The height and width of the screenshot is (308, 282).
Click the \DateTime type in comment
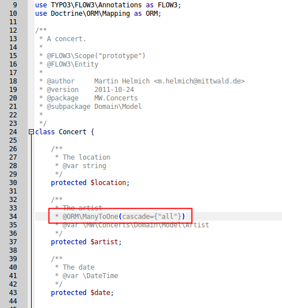tap(100, 276)
